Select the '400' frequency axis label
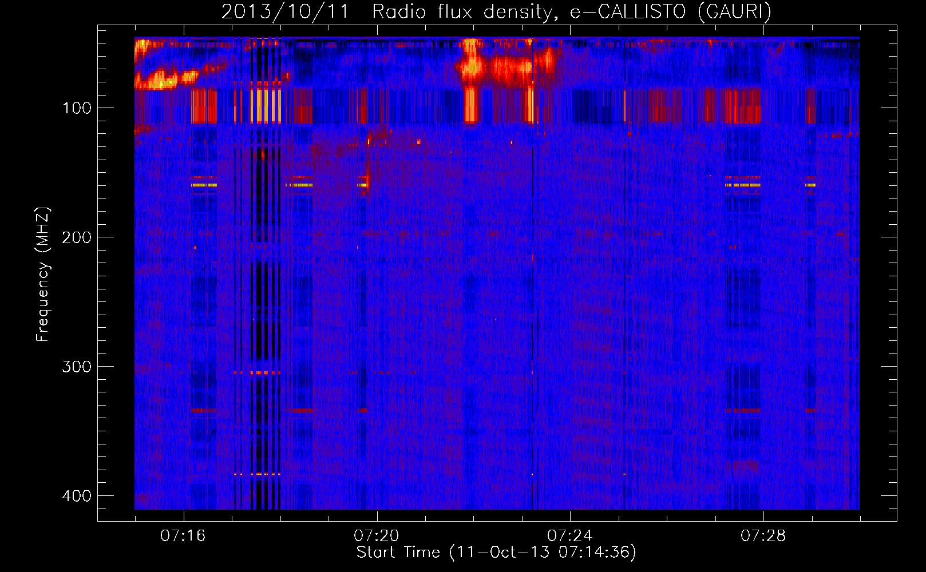The image size is (926, 572). point(77,496)
